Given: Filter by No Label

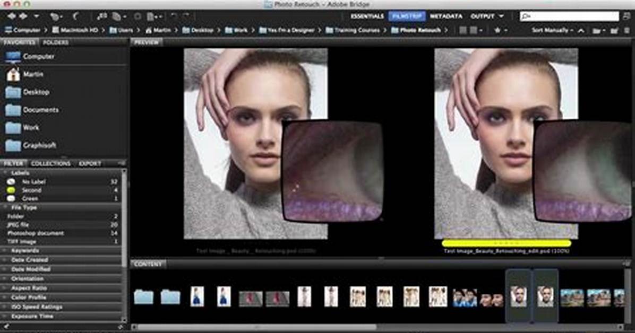Looking at the screenshot, I should tap(62, 182).
